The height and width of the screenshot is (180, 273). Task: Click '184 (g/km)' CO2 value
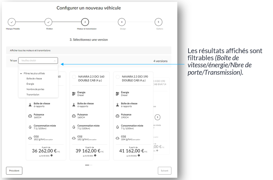pos(127,139)
